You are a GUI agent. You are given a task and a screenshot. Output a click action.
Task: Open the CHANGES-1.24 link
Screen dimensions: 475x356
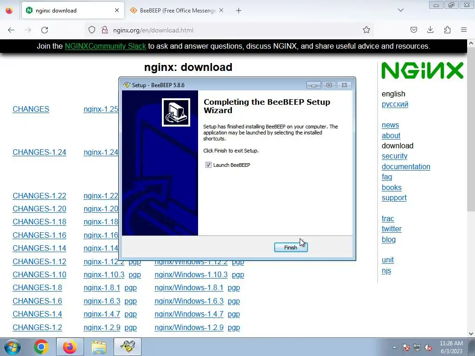coord(39,152)
